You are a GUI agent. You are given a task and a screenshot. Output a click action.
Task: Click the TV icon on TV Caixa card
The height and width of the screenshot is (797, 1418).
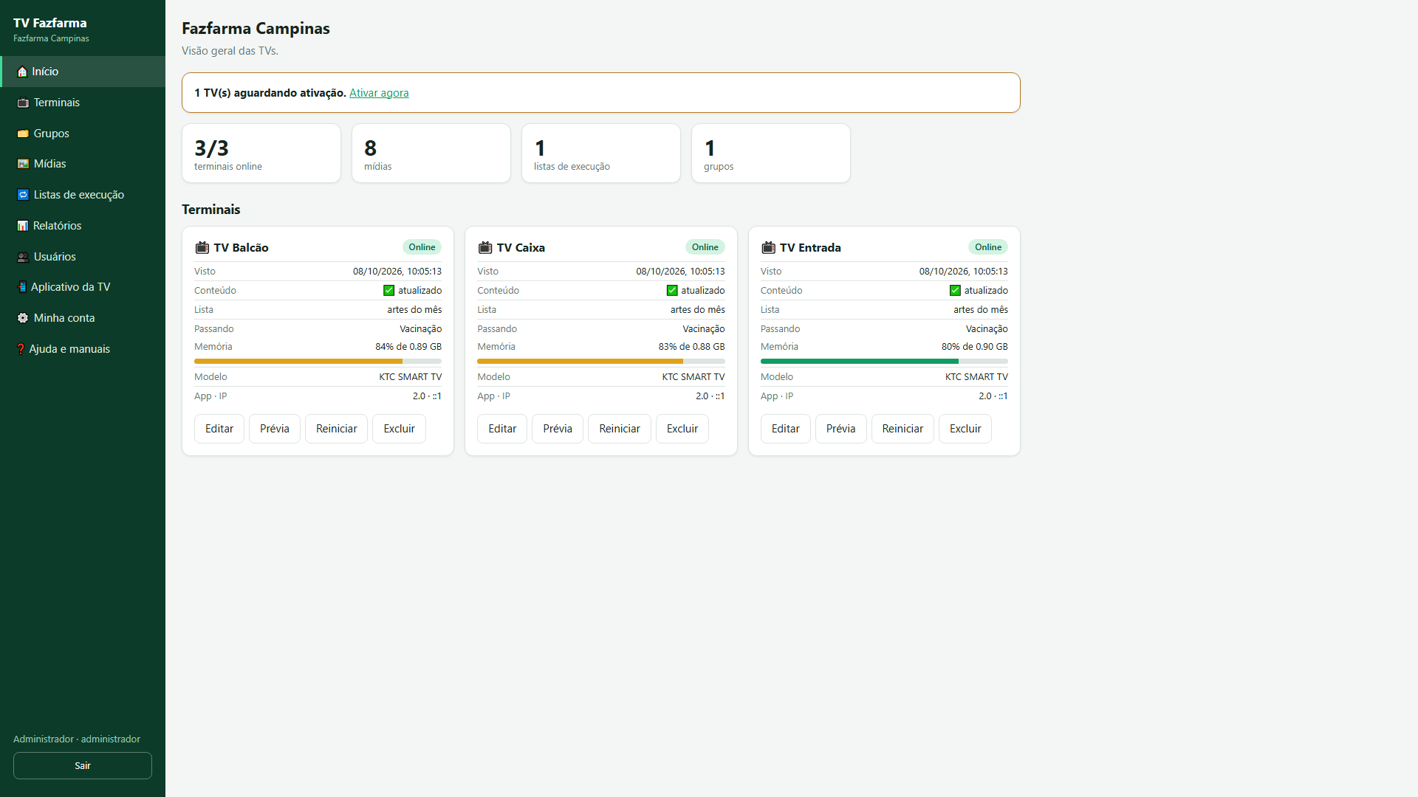pyautogui.click(x=485, y=247)
